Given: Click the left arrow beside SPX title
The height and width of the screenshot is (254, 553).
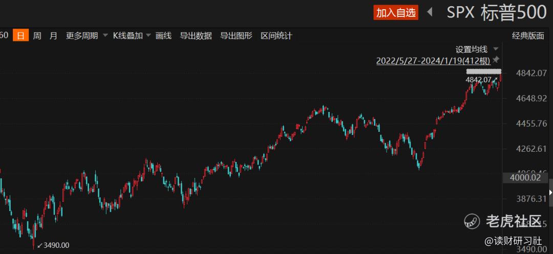Looking at the screenshot, I should coord(430,12).
